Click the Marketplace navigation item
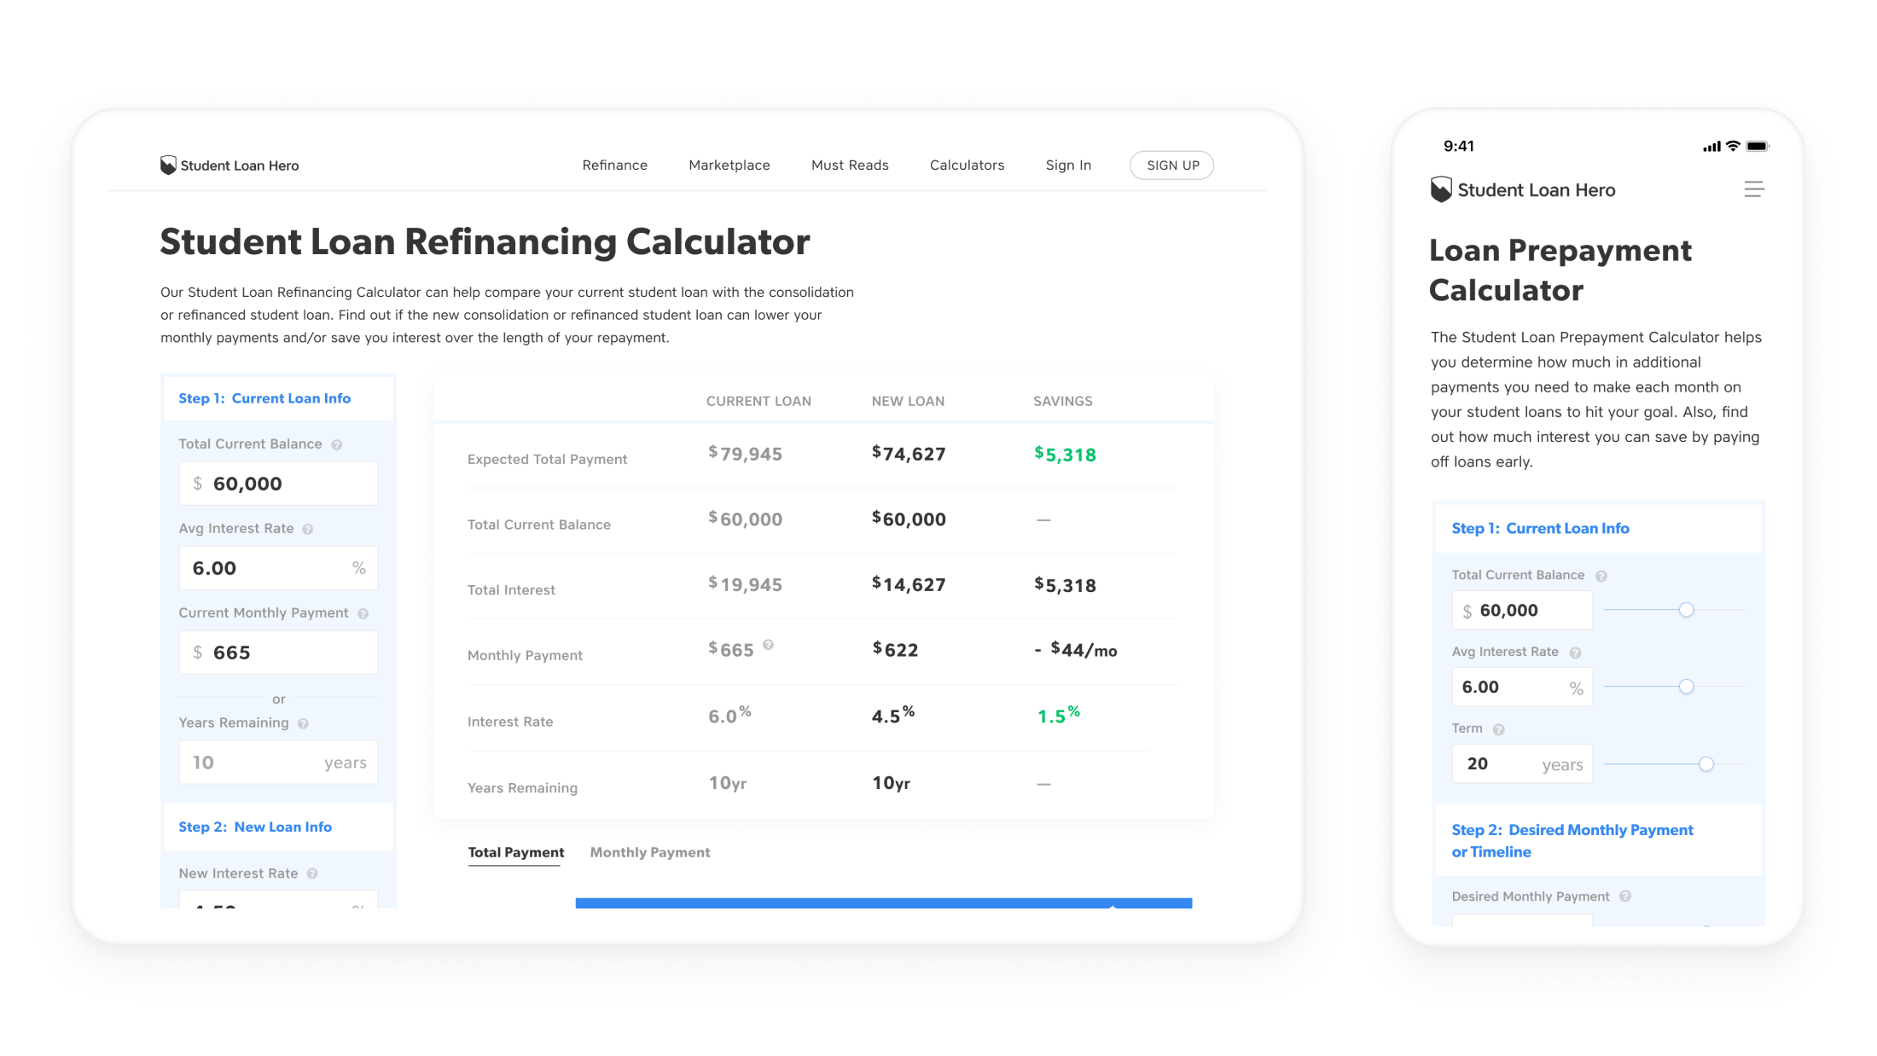1877x1056 pixels. click(729, 165)
